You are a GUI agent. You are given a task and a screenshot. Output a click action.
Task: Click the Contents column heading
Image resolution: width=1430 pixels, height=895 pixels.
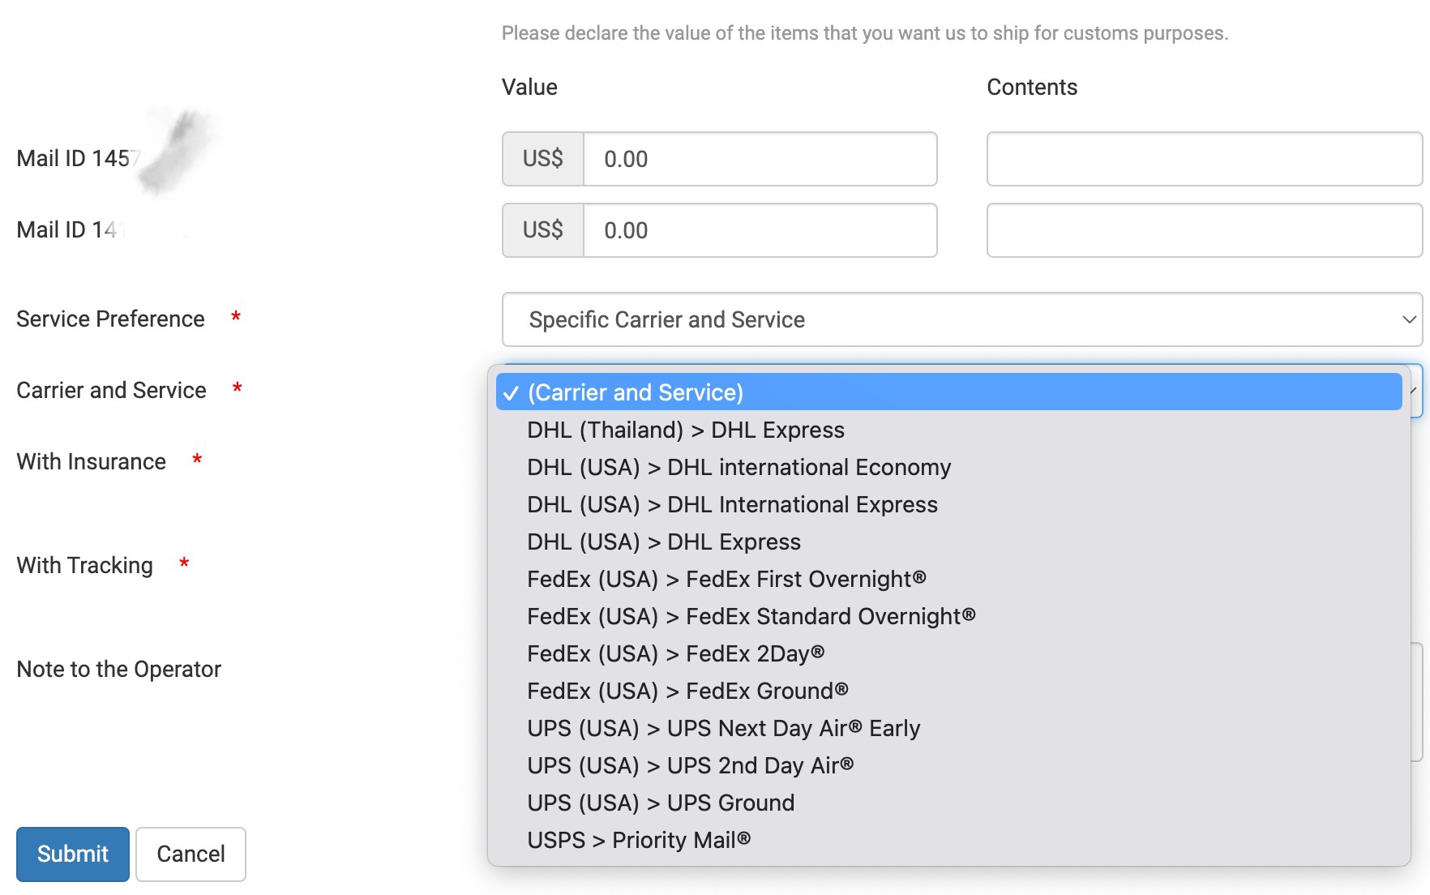pos(1032,87)
